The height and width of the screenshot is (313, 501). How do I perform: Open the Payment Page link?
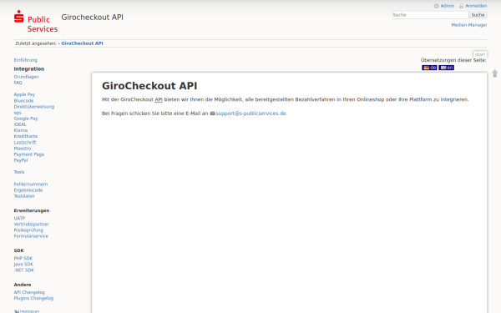pos(29,154)
